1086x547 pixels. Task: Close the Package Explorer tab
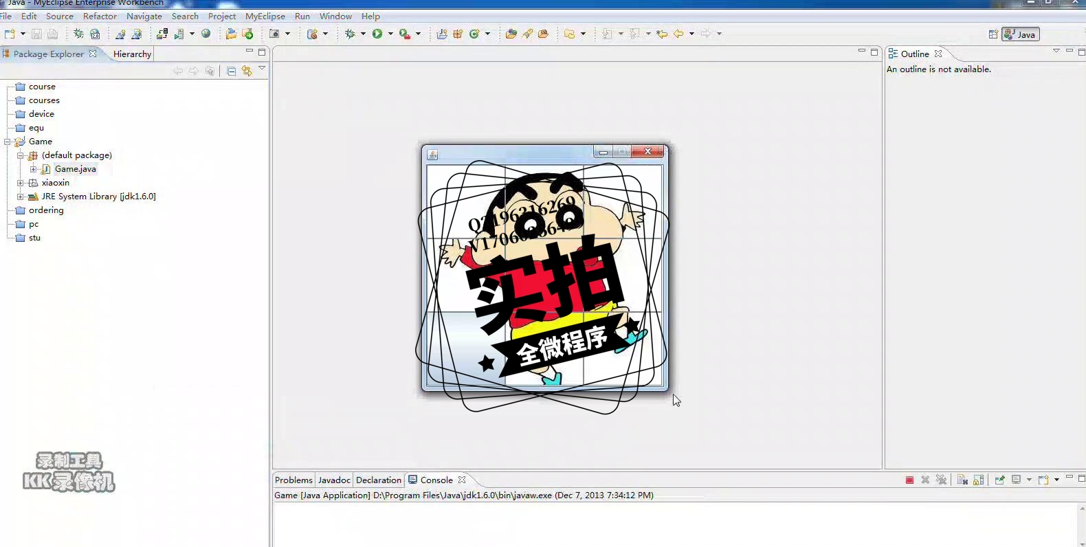(93, 54)
